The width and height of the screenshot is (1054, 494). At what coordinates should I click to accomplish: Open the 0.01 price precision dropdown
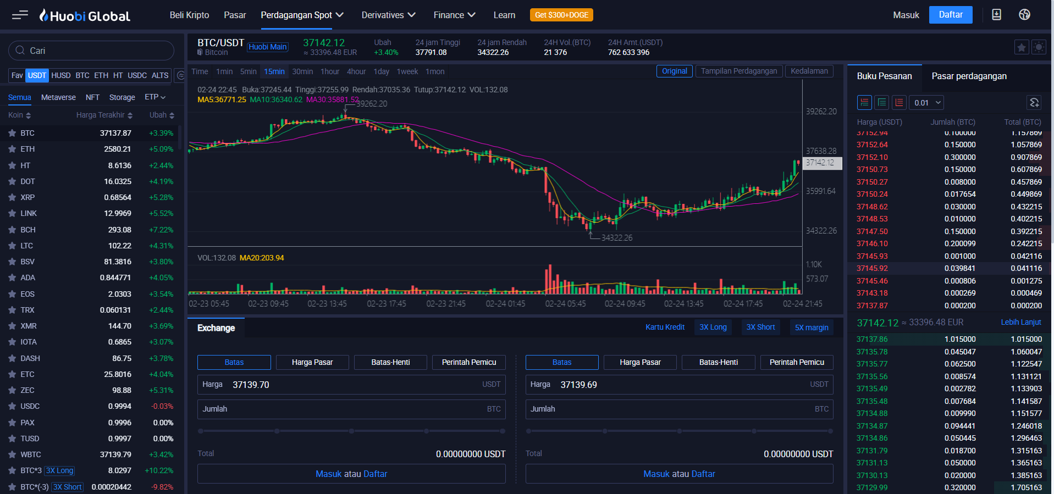[927, 102]
